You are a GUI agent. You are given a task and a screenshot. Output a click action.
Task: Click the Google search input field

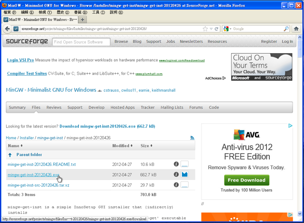pyautogui.click(x=257, y=29)
